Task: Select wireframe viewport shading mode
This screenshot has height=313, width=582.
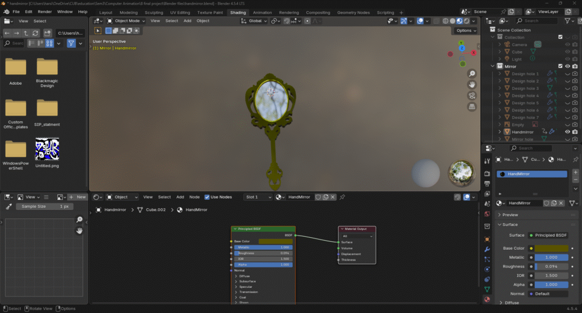Action: pos(445,21)
